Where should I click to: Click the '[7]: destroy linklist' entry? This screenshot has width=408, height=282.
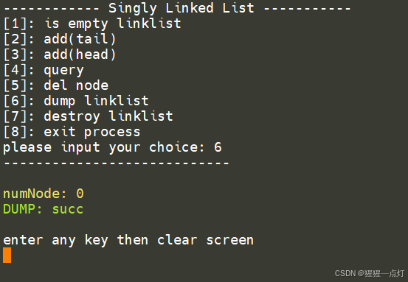(x=88, y=116)
